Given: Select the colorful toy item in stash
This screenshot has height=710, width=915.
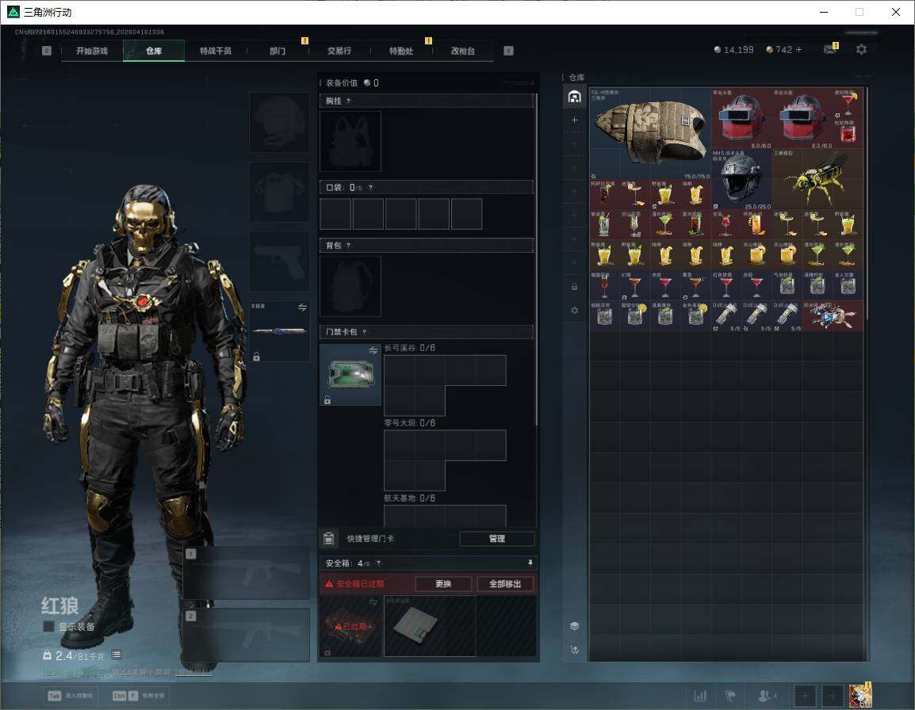Looking at the screenshot, I should pos(832,316).
